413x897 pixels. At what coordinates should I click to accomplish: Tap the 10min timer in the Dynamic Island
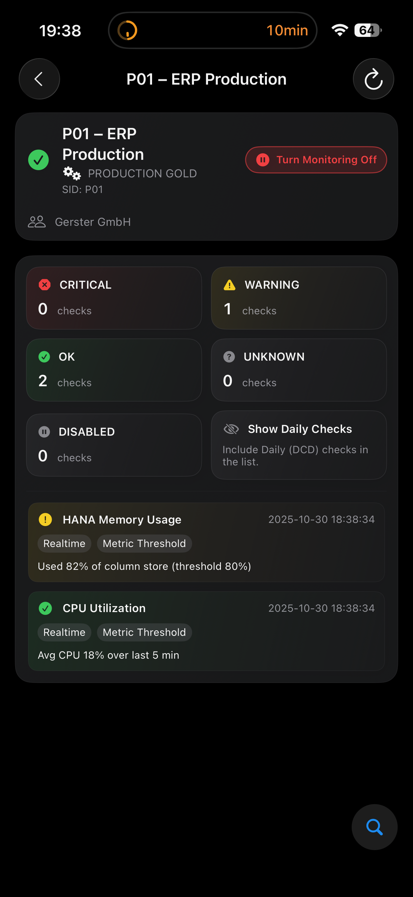pyautogui.click(x=287, y=30)
